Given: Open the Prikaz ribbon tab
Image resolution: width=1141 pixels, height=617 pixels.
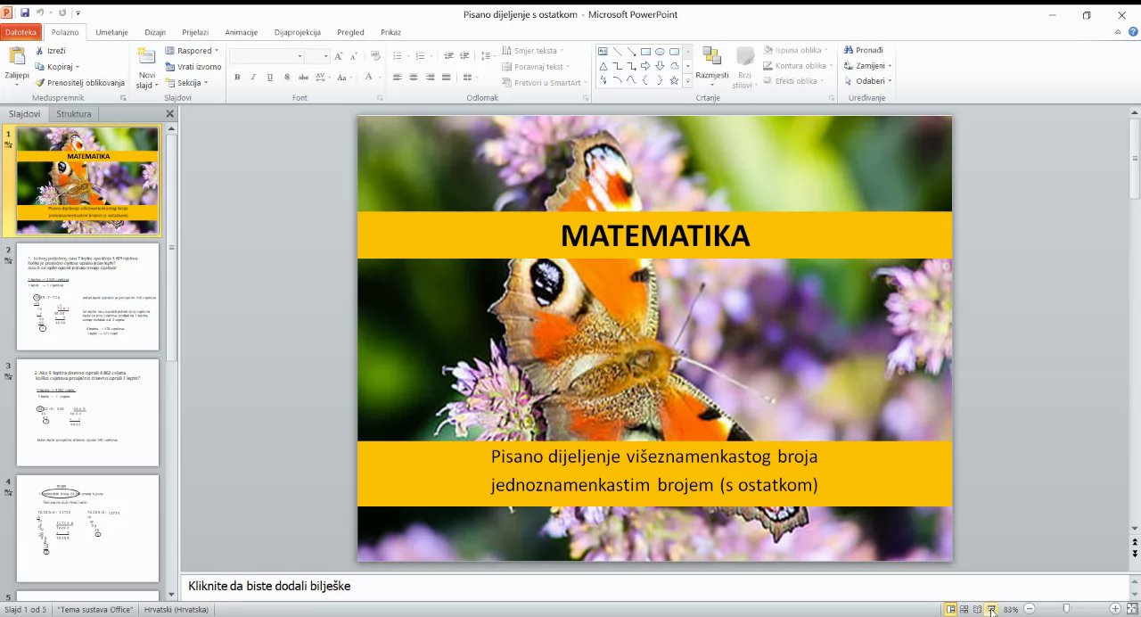Looking at the screenshot, I should [x=390, y=32].
